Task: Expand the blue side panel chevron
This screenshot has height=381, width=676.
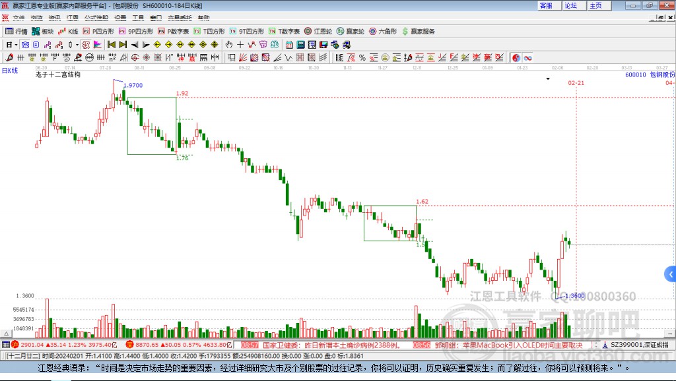Action: tap(671, 274)
